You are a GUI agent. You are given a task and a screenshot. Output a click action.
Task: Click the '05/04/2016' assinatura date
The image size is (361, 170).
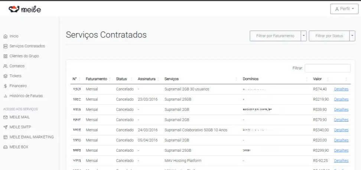tap(147, 140)
